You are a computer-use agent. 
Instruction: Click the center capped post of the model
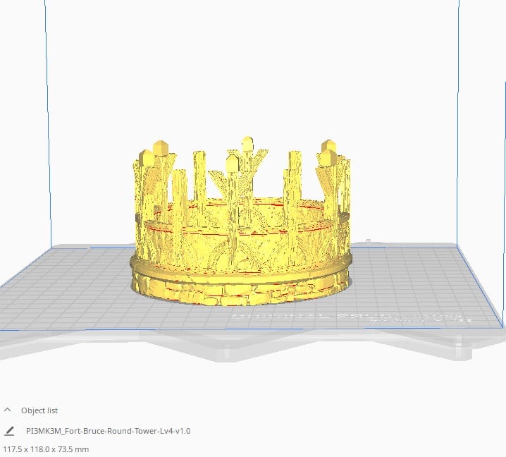pos(247,144)
